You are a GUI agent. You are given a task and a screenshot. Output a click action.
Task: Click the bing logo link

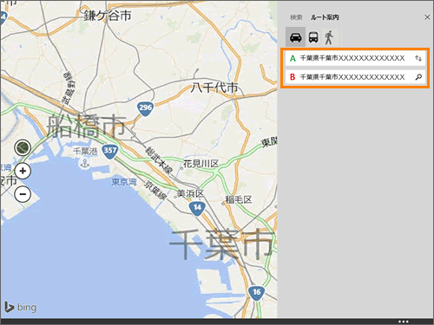pyautogui.click(x=20, y=307)
